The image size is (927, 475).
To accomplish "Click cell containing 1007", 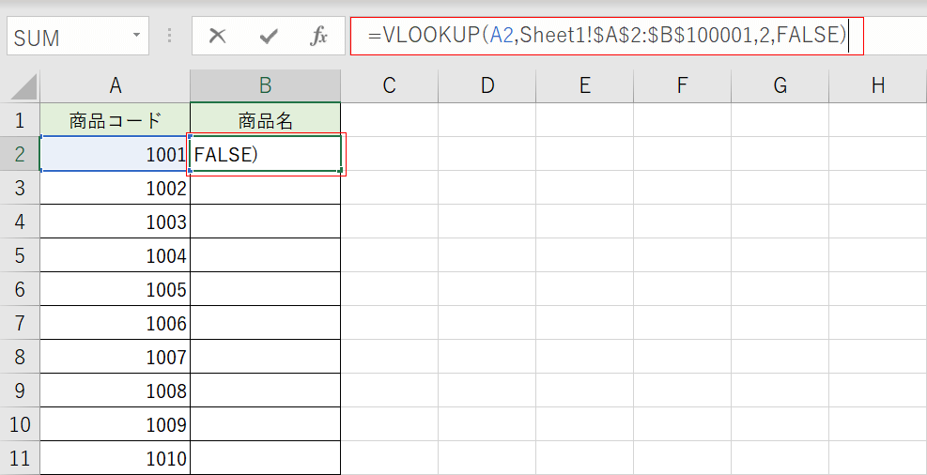I will [x=116, y=357].
